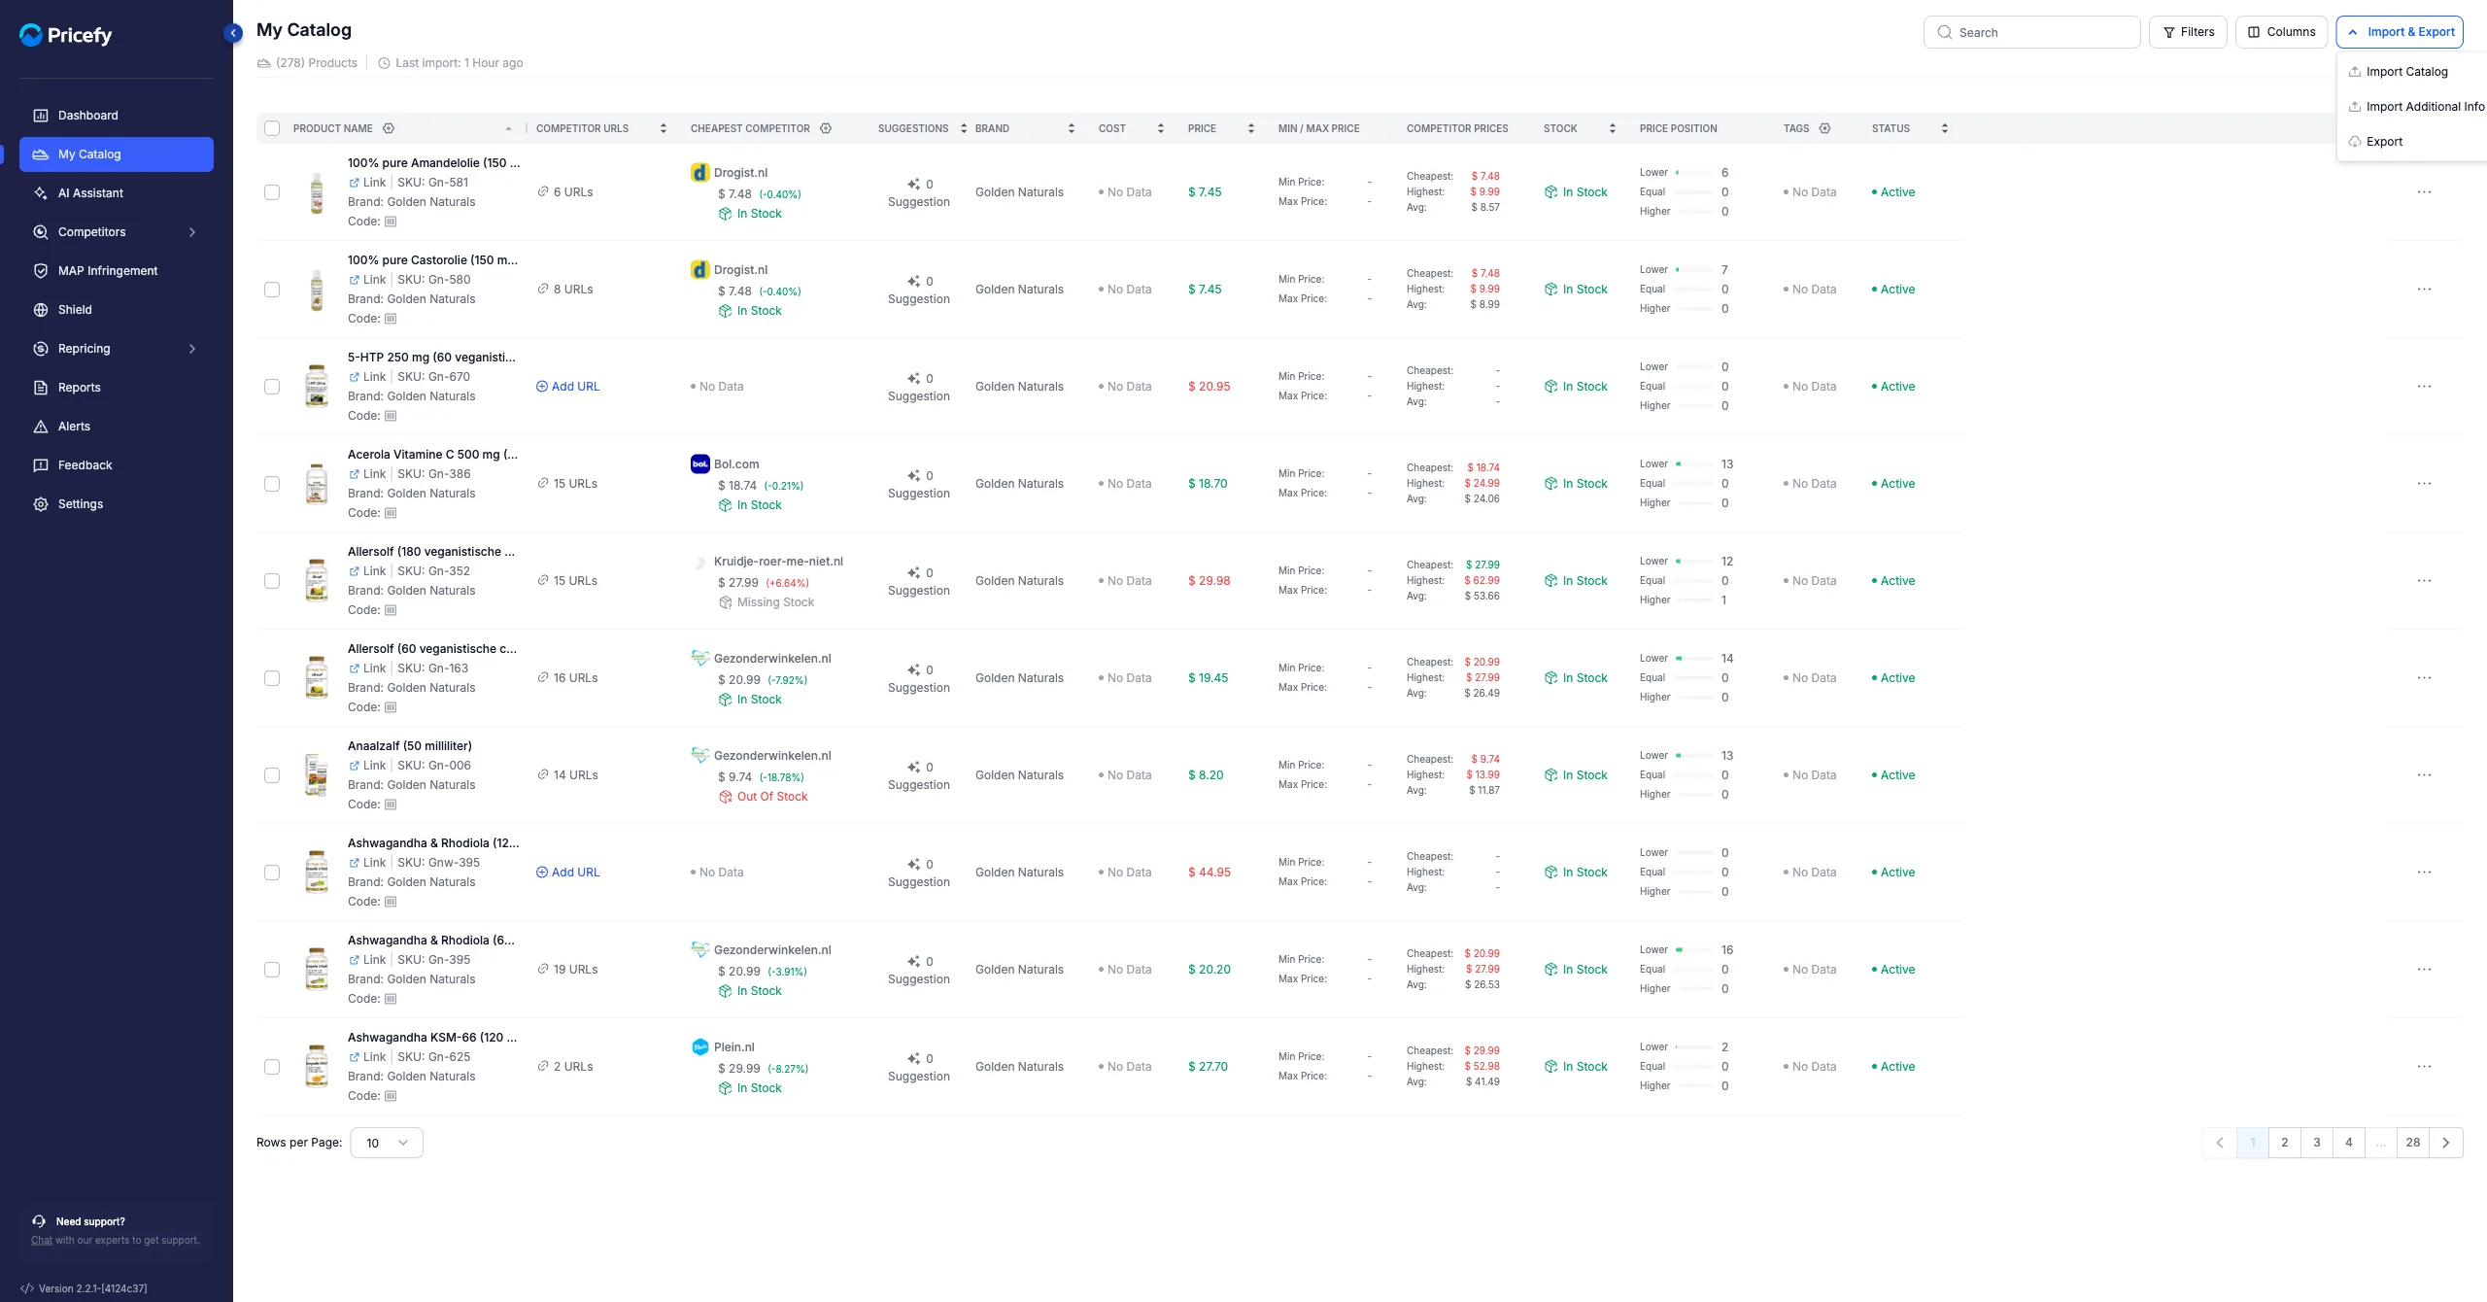Image resolution: width=2487 pixels, height=1302 pixels.
Task: Click the Drogist.nl logo in Amandelolie row
Action: (699, 173)
